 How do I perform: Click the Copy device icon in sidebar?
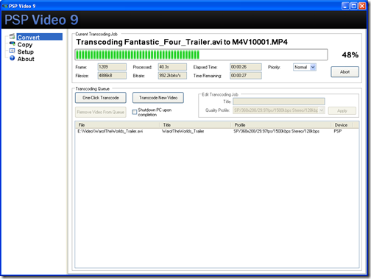[x=12, y=43]
